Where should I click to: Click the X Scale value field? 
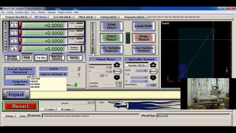click(76, 27)
